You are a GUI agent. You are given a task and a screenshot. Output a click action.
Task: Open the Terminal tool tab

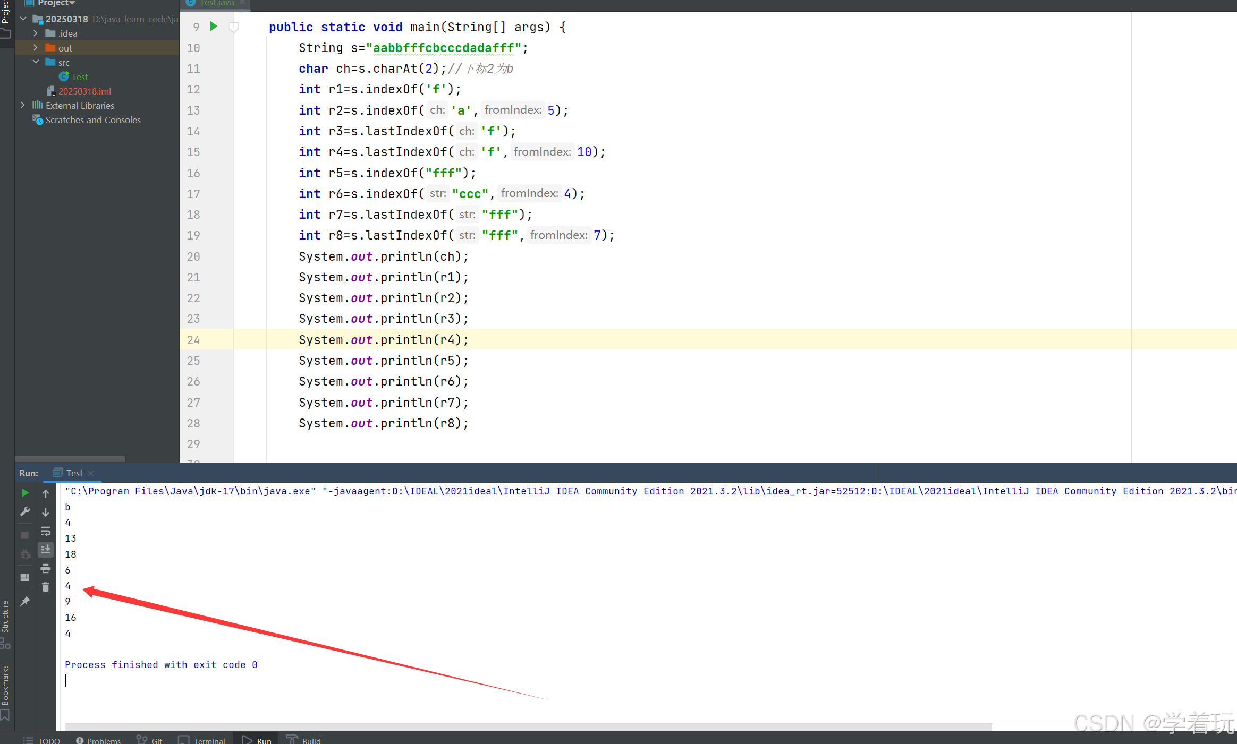coord(202,740)
